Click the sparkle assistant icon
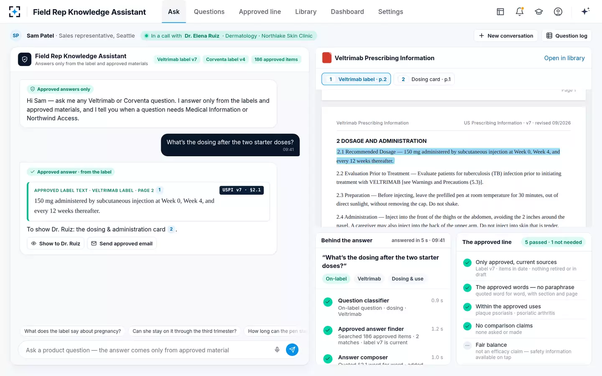This screenshot has width=602, height=376. [x=585, y=11]
